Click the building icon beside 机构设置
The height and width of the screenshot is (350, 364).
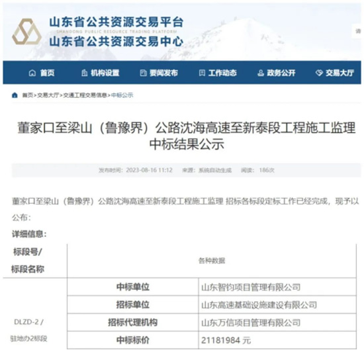click(x=84, y=73)
